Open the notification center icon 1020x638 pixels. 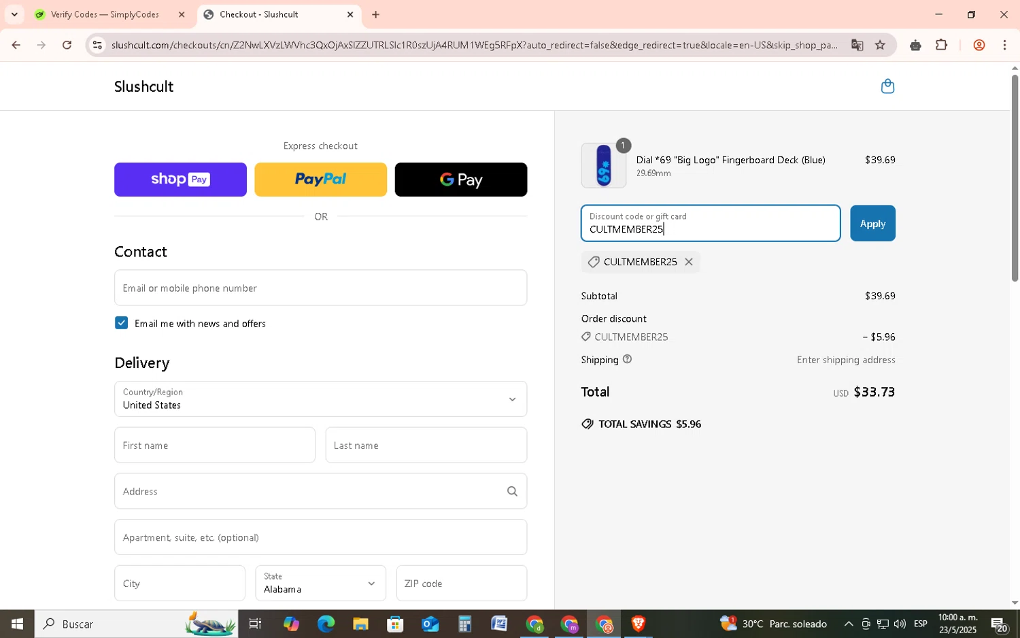pos(999,624)
